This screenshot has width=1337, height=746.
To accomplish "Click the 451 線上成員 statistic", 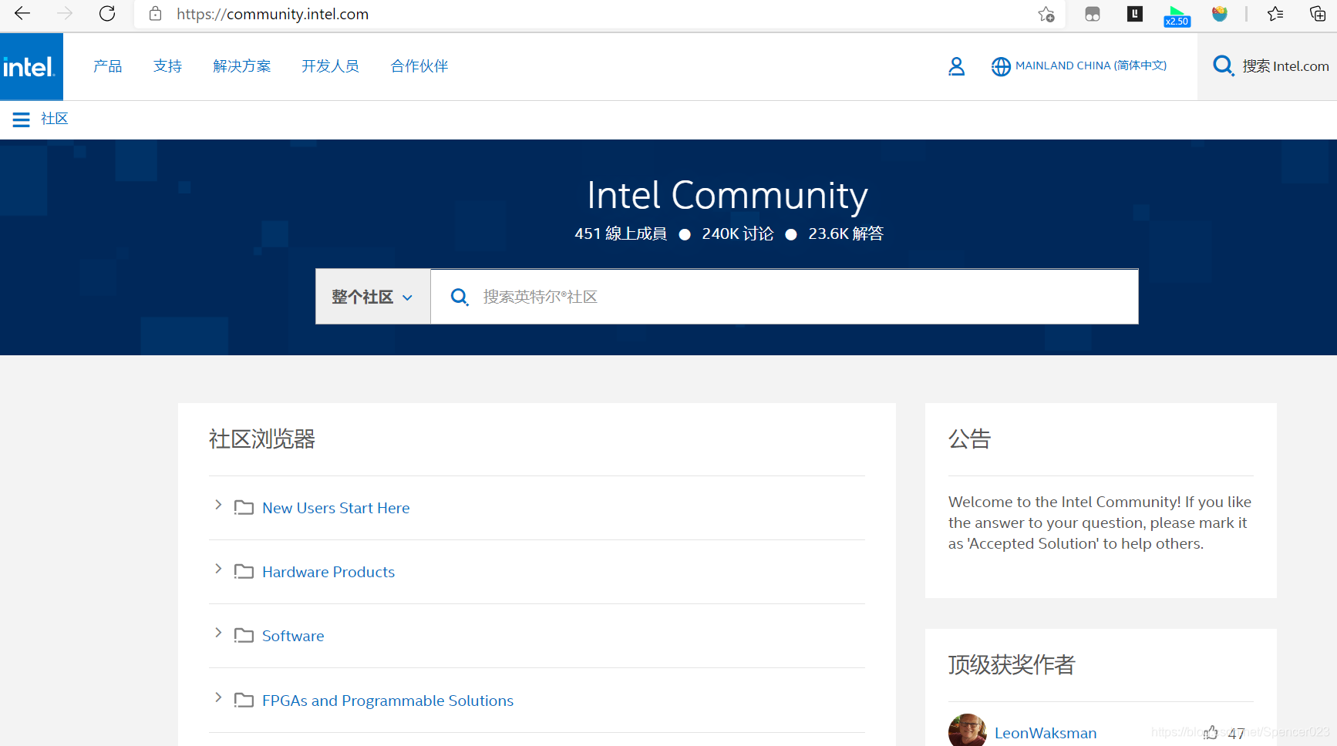I will click(621, 234).
